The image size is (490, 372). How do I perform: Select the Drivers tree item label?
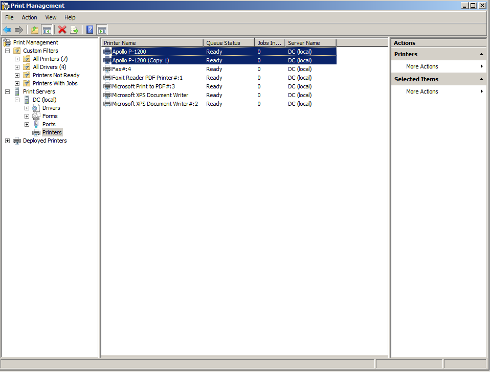pos(51,108)
